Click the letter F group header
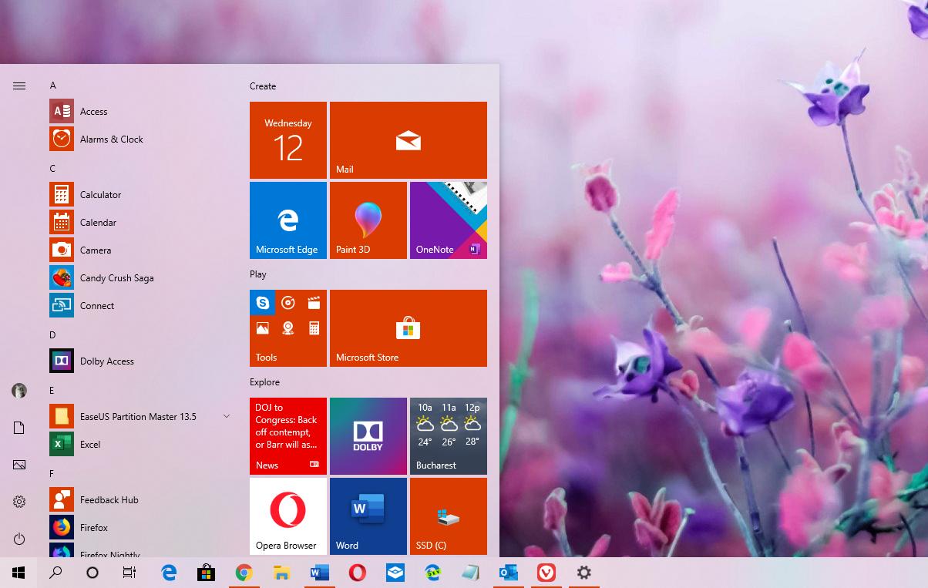Image resolution: width=928 pixels, height=588 pixels. tap(52, 474)
